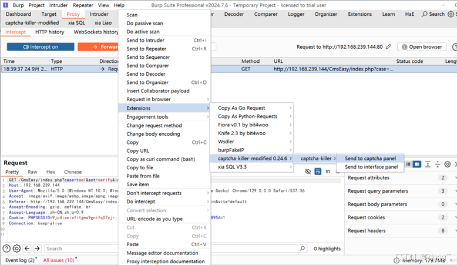Viewport: 457px width, 265px height.
Task: Open Copy As Go Request submenu
Action: point(251,108)
